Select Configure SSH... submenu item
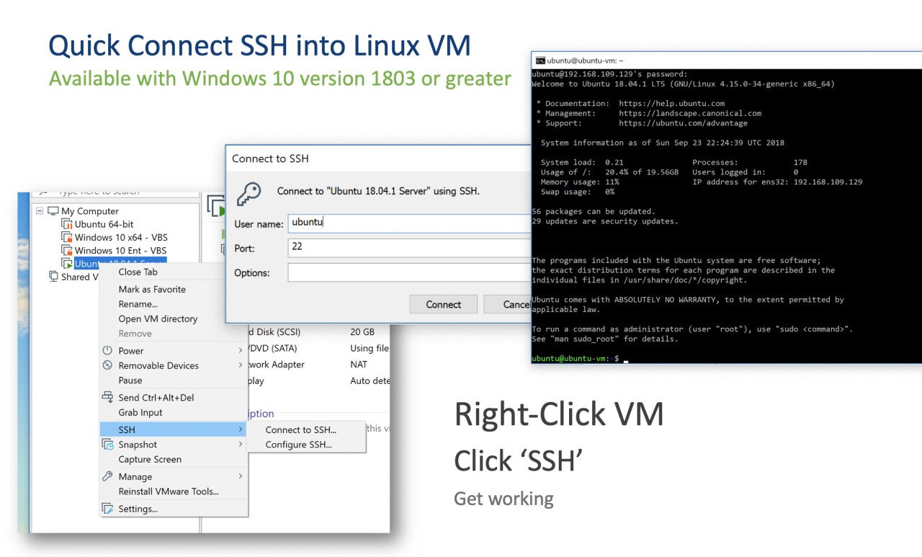 [x=298, y=445]
